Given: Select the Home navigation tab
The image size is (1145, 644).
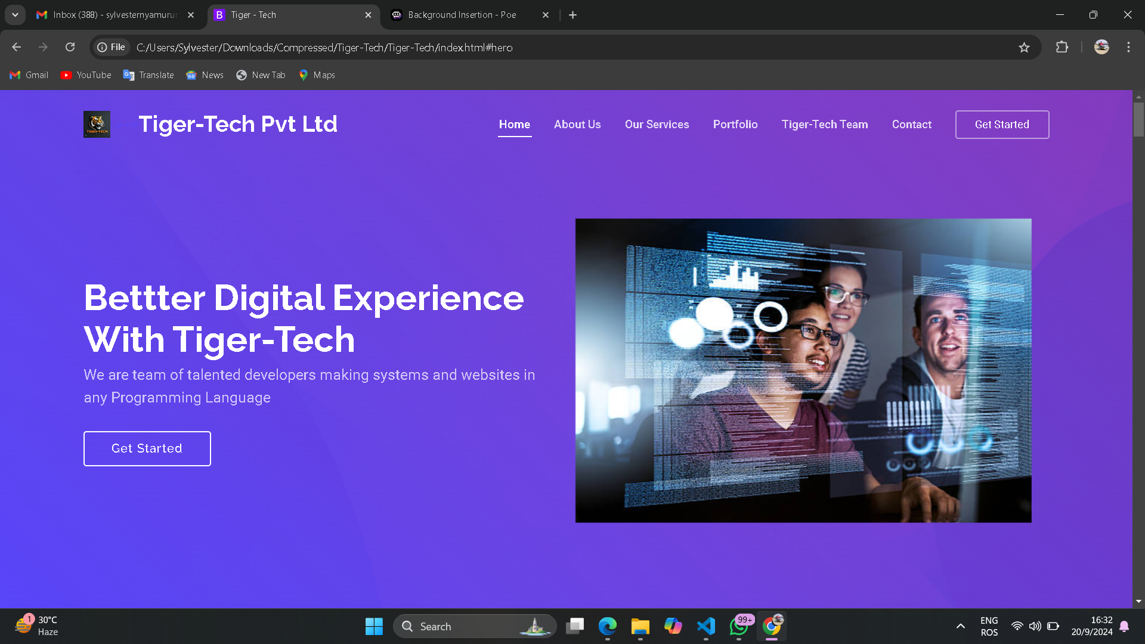Looking at the screenshot, I should pyautogui.click(x=515, y=124).
